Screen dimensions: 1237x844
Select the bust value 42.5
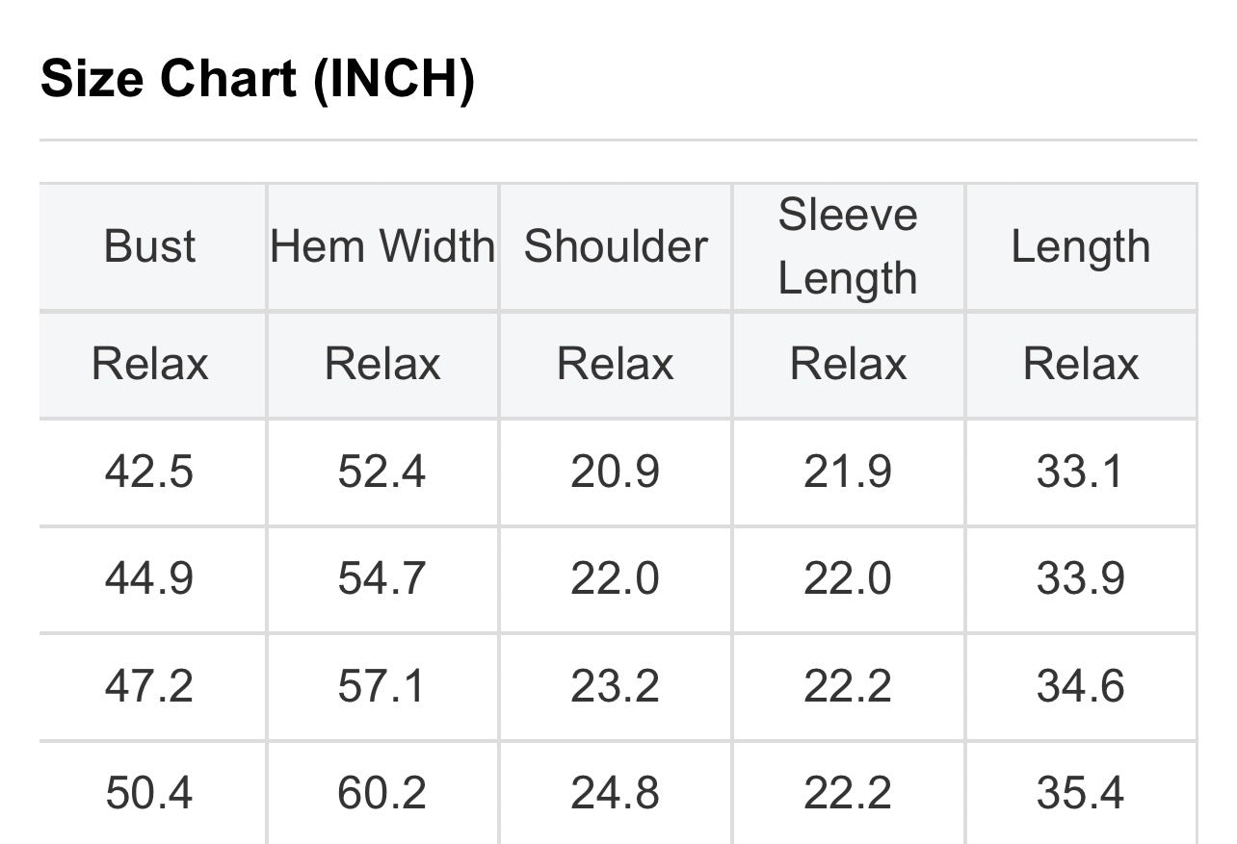[x=149, y=473]
